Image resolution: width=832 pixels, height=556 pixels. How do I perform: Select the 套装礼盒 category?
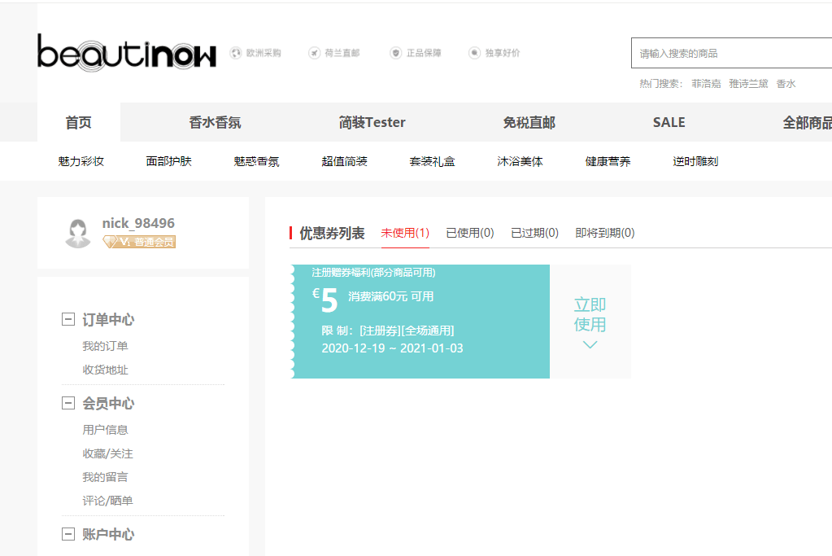tap(433, 161)
